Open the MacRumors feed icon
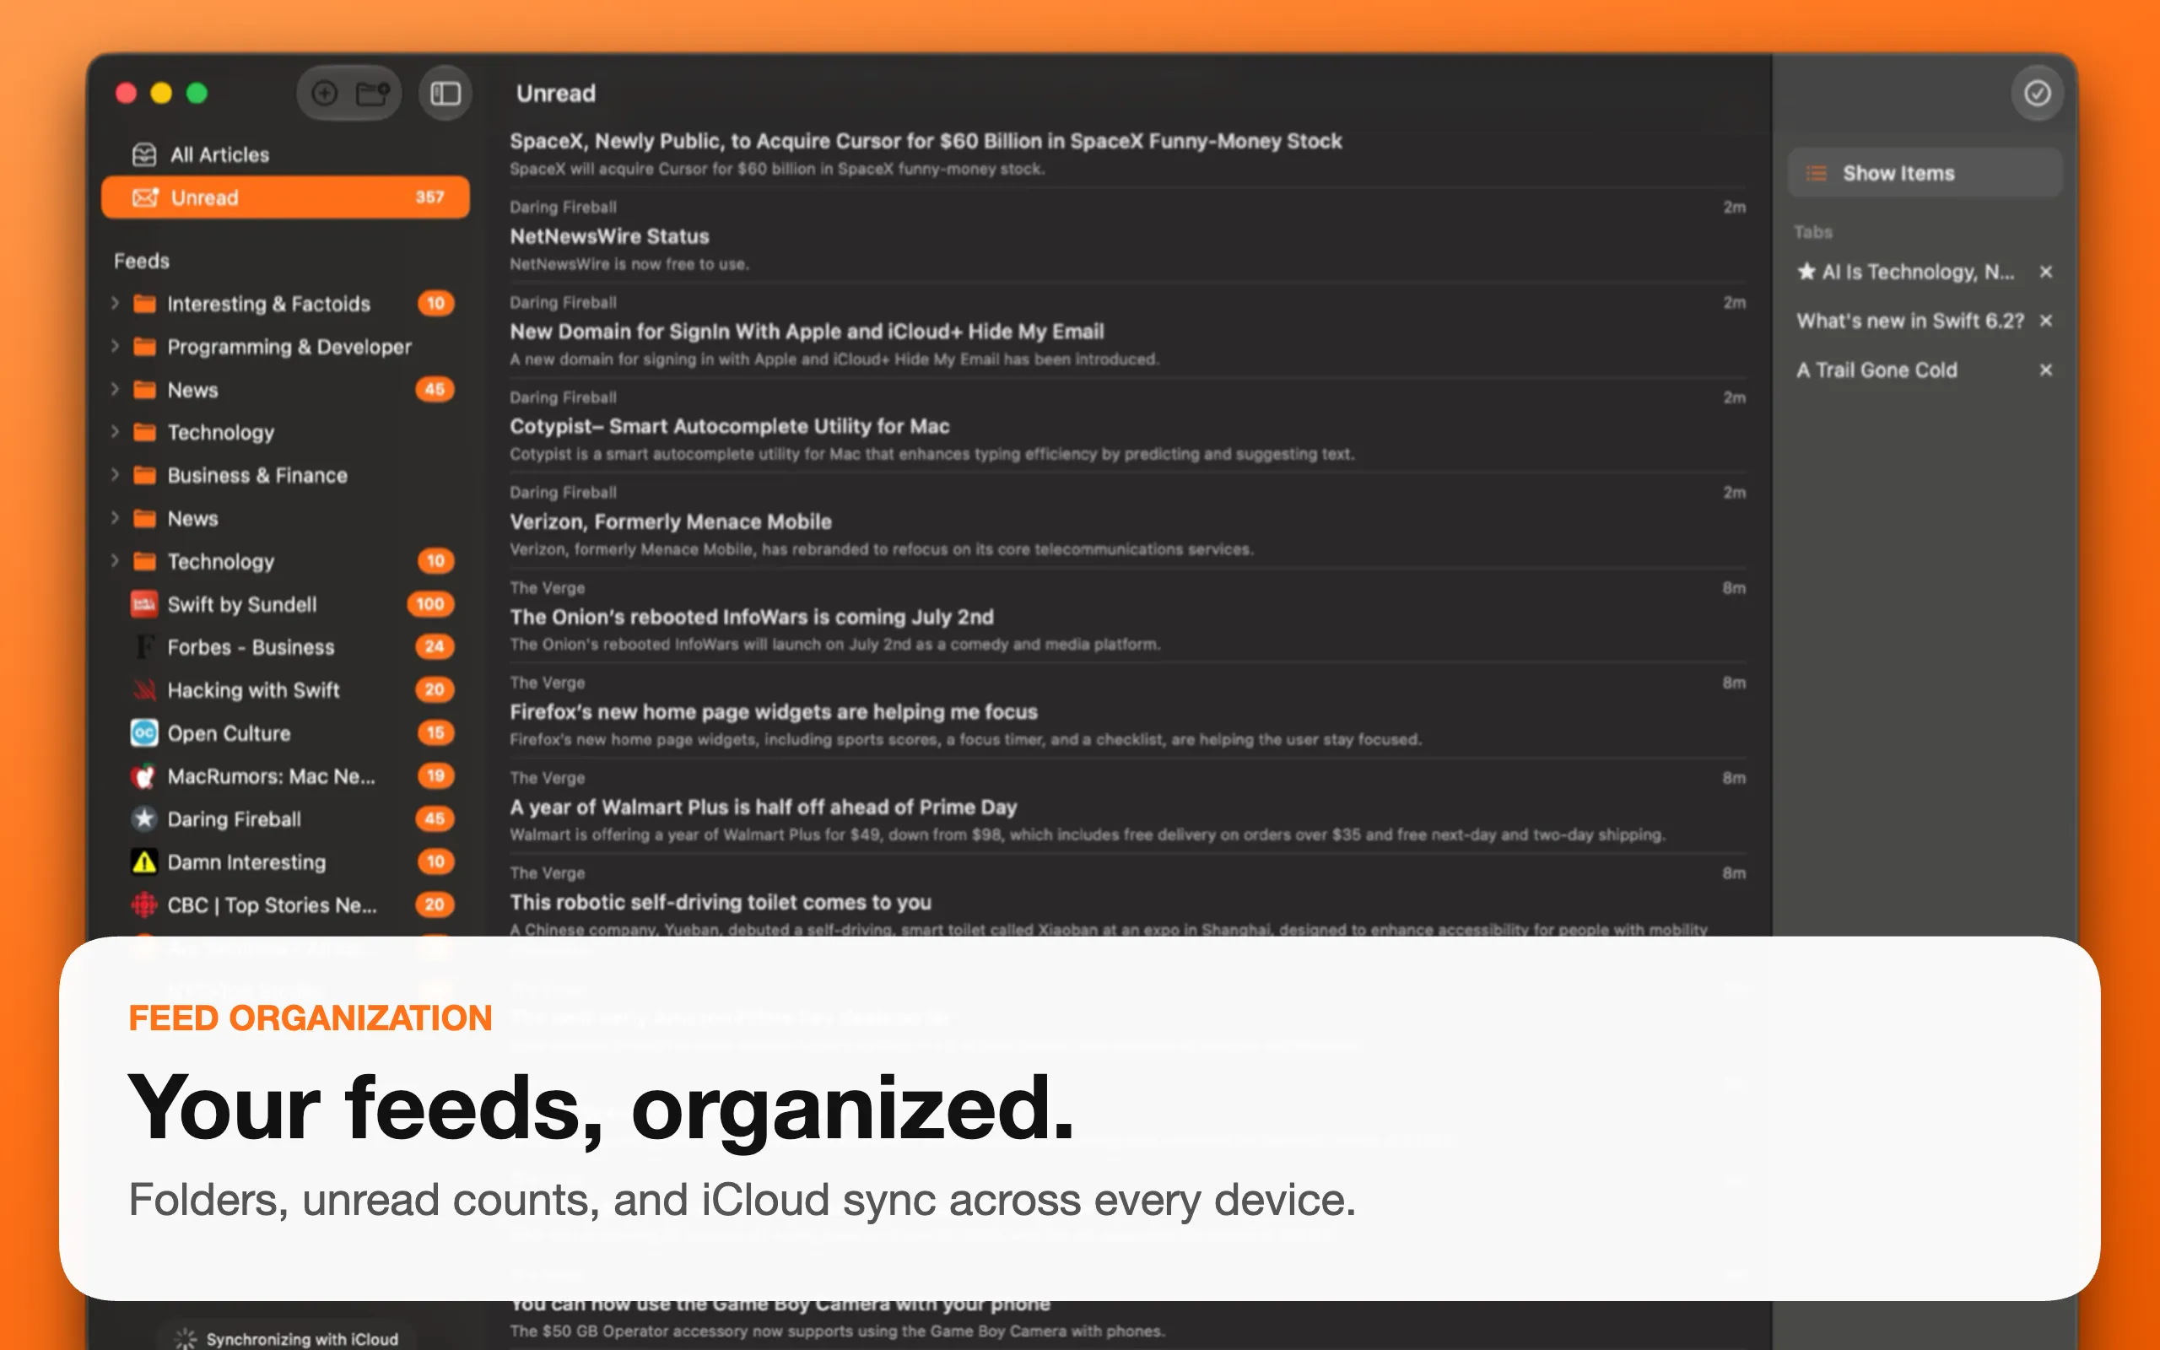 click(x=143, y=776)
